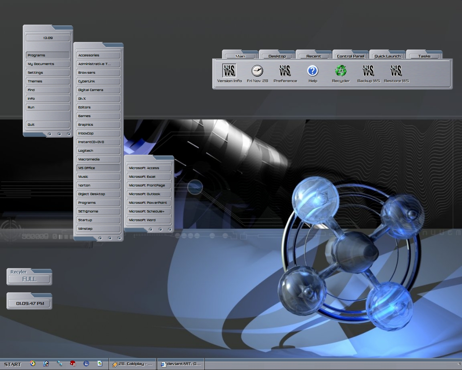This screenshot has width=462, height=370.
Task: Switch to the Recent tab
Action: coord(314,56)
